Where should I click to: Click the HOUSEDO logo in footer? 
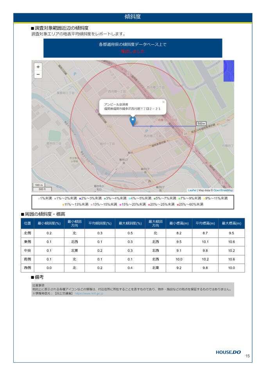[228, 352]
